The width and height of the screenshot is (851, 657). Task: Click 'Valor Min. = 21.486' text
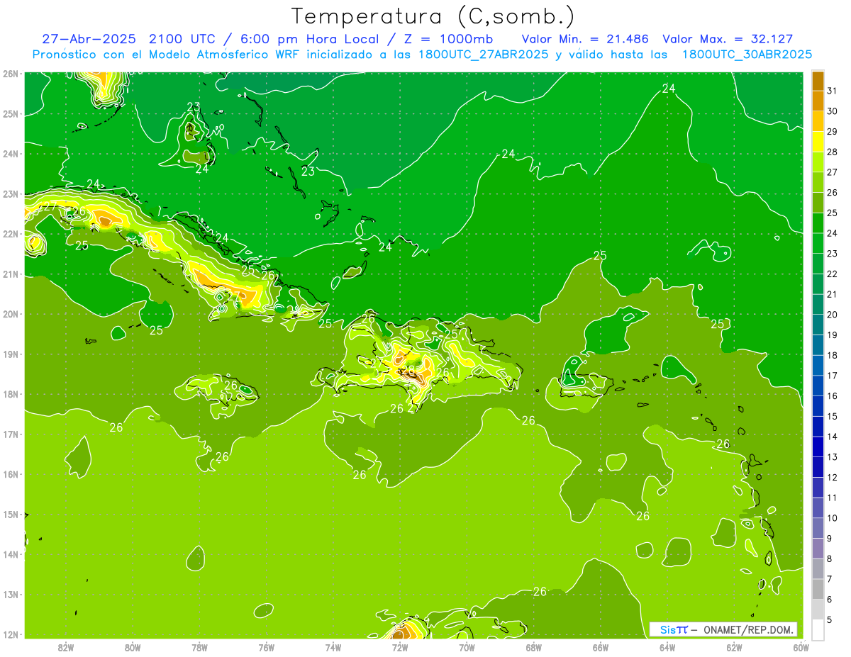pyautogui.click(x=585, y=39)
